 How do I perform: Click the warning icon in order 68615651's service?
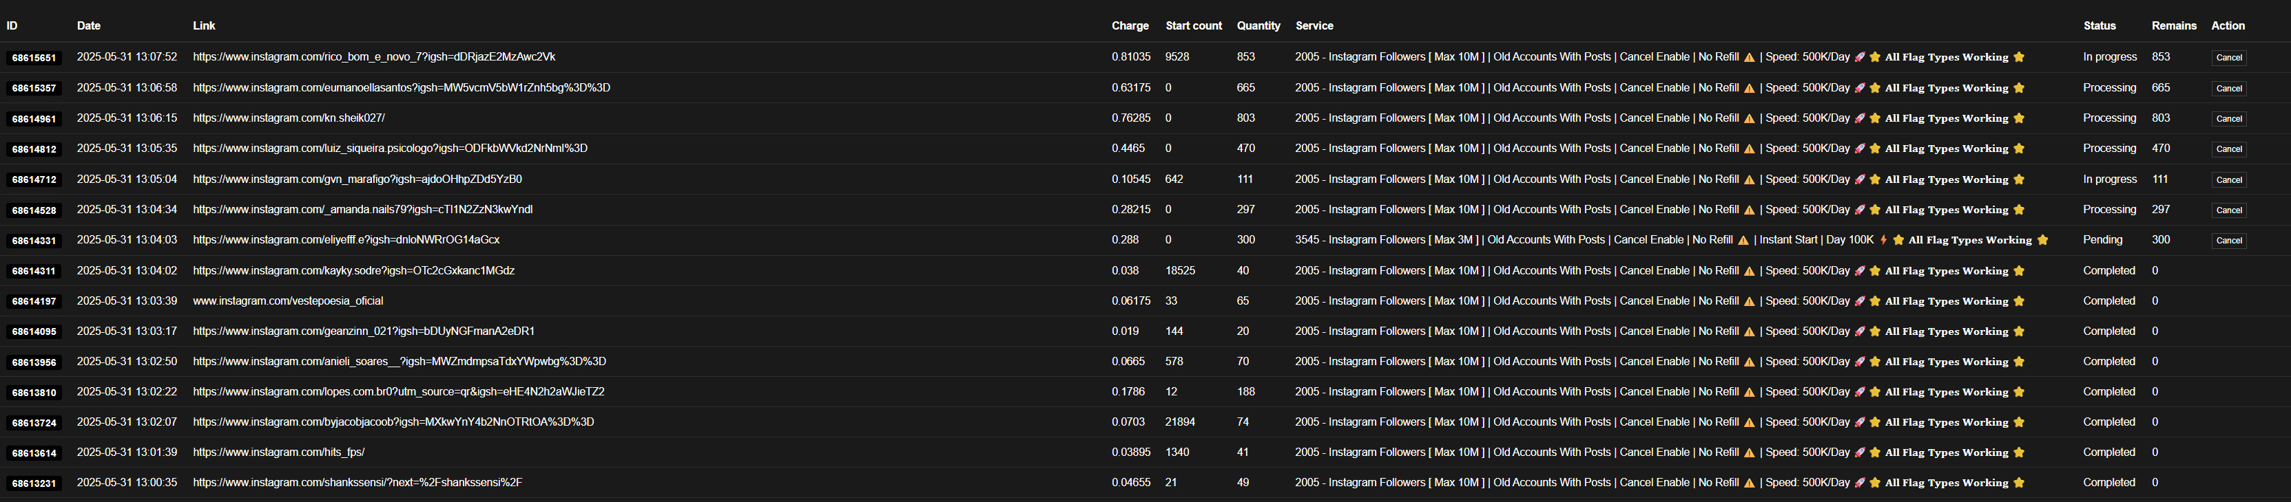(1748, 58)
